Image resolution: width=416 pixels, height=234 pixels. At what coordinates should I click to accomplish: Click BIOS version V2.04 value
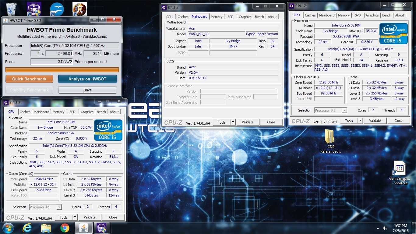233,73
